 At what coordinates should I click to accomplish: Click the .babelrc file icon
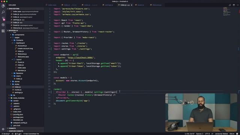12,103
